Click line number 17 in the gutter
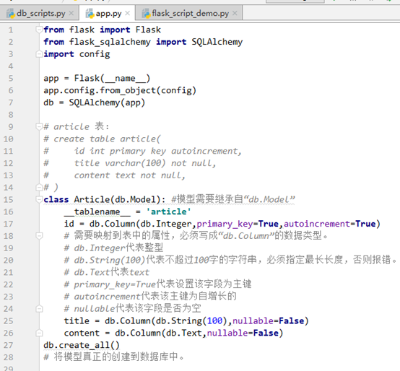This screenshot has height=371, width=400. click(8, 224)
